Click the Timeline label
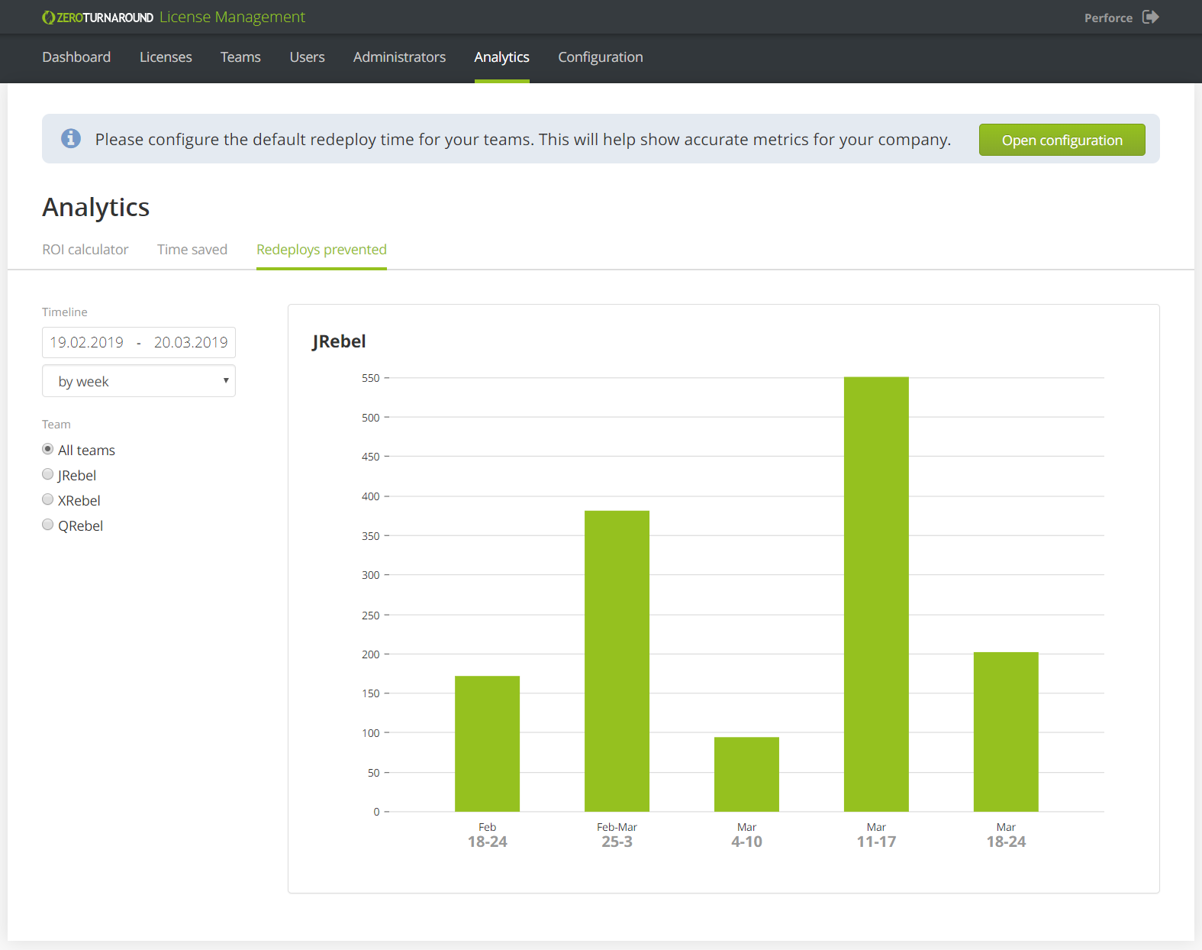The image size is (1202, 950). tap(65, 312)
